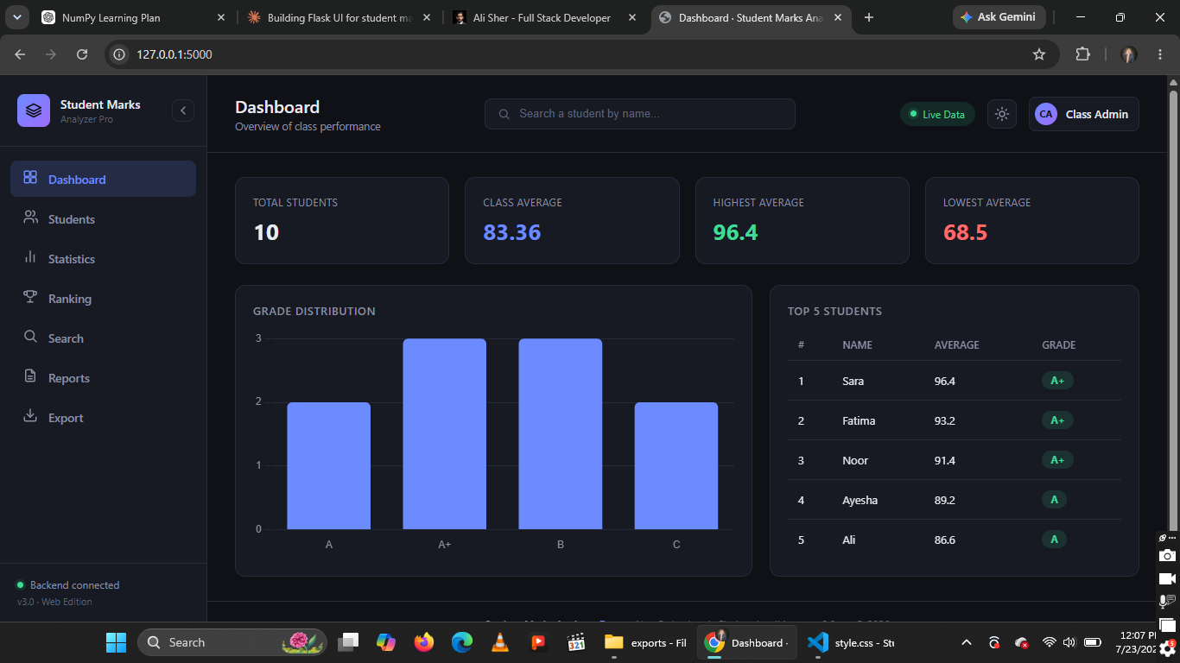Image resolution: width=1180 pixels, height=663 pixels.
Task: Open the Statistics page in sidebar
Action: (103, 258)
